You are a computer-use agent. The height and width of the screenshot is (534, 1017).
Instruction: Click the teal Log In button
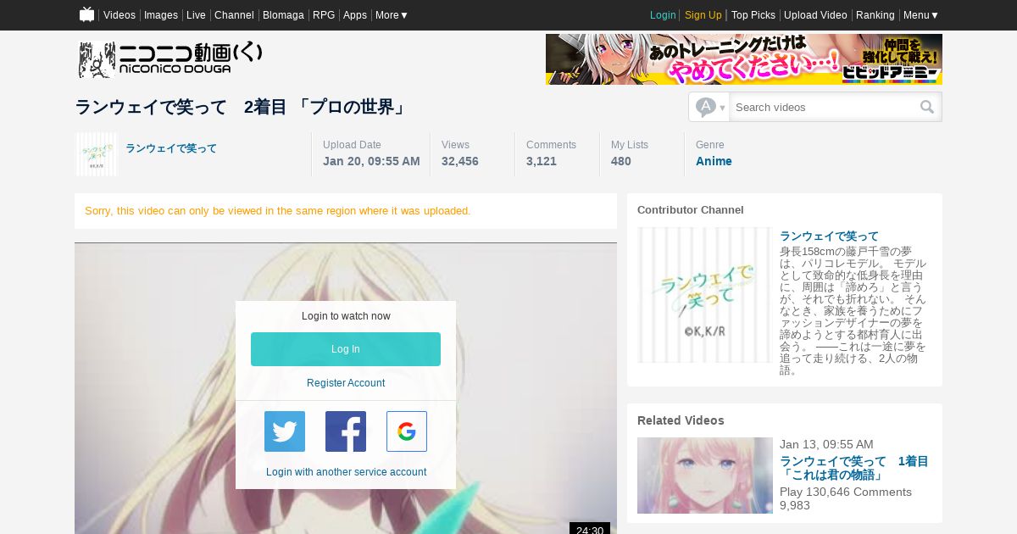point(346,349)
